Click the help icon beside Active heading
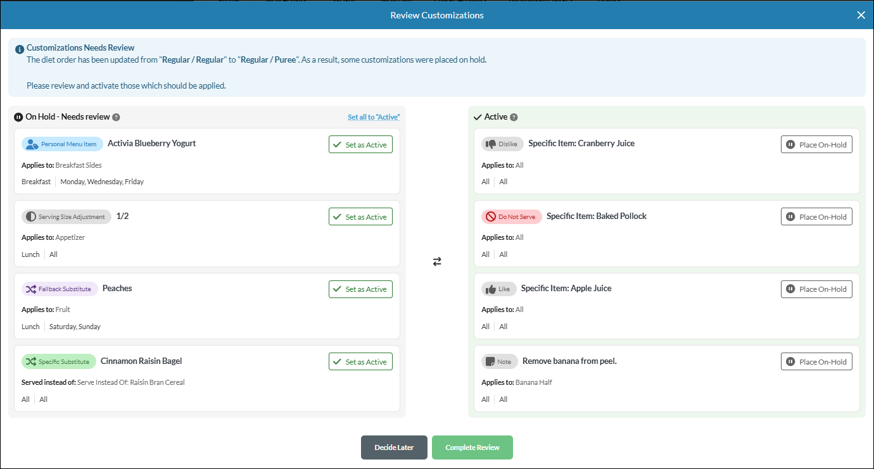 coord(514,117)
